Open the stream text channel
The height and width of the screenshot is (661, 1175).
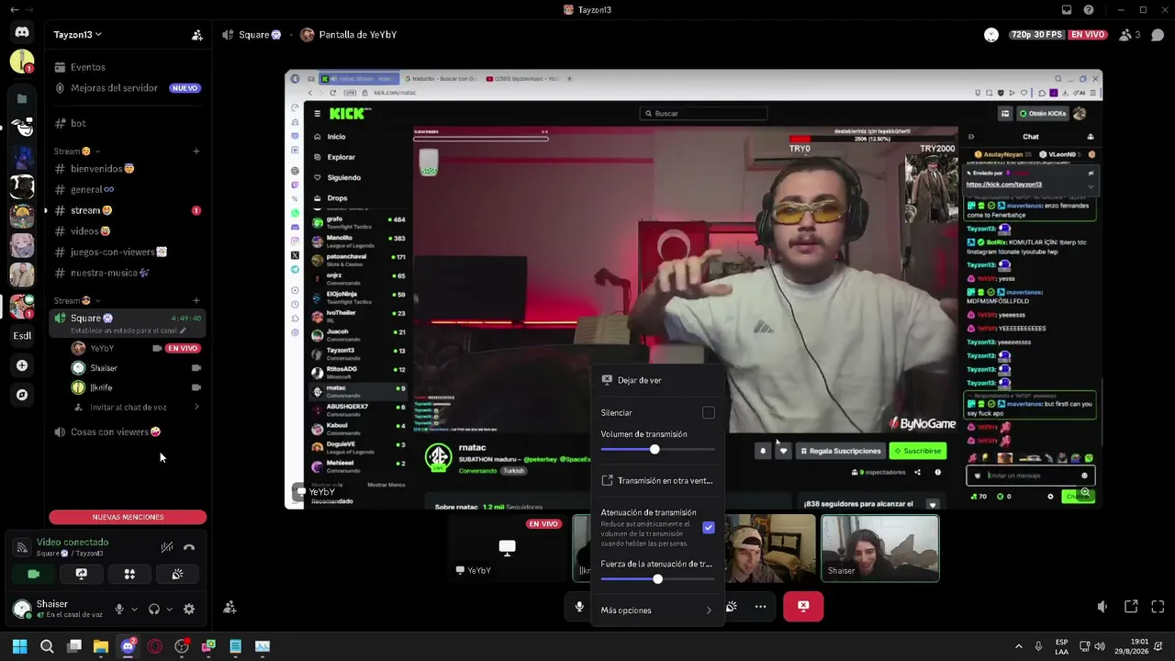point(128,210)
